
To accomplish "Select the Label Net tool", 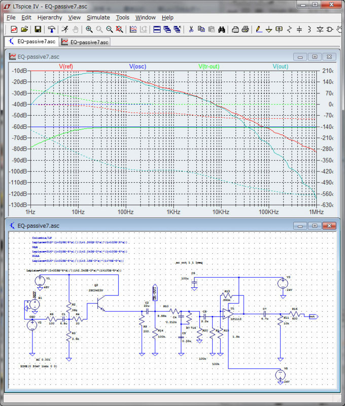I will 279,29.
